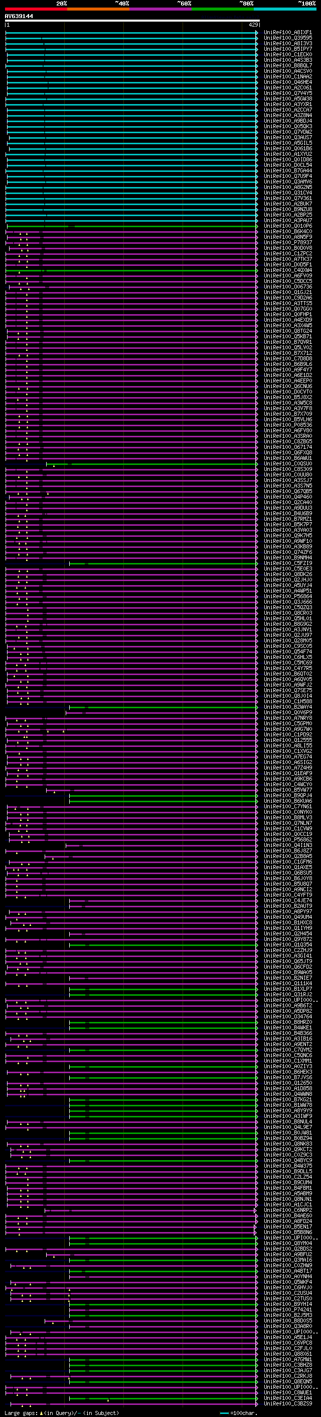Image resolution: width=321 pixels, height=1417 pixels.
Task: Open UniRef100_A3YXR1 entry
Action: pyautogui.click(x=287, y=104)
